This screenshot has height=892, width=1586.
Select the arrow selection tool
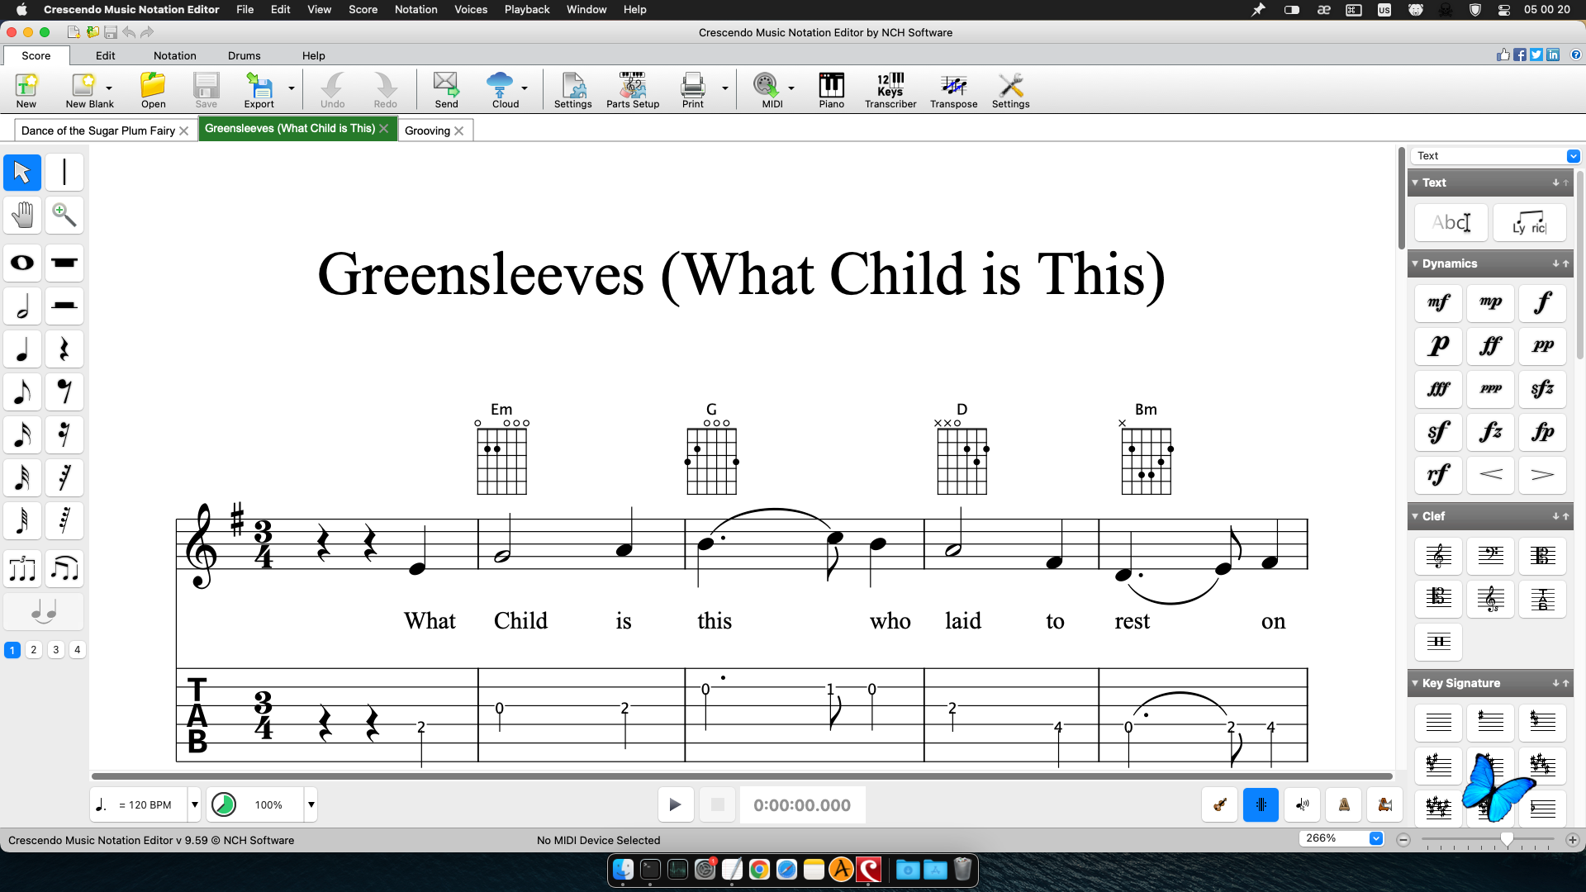point(22,173)
